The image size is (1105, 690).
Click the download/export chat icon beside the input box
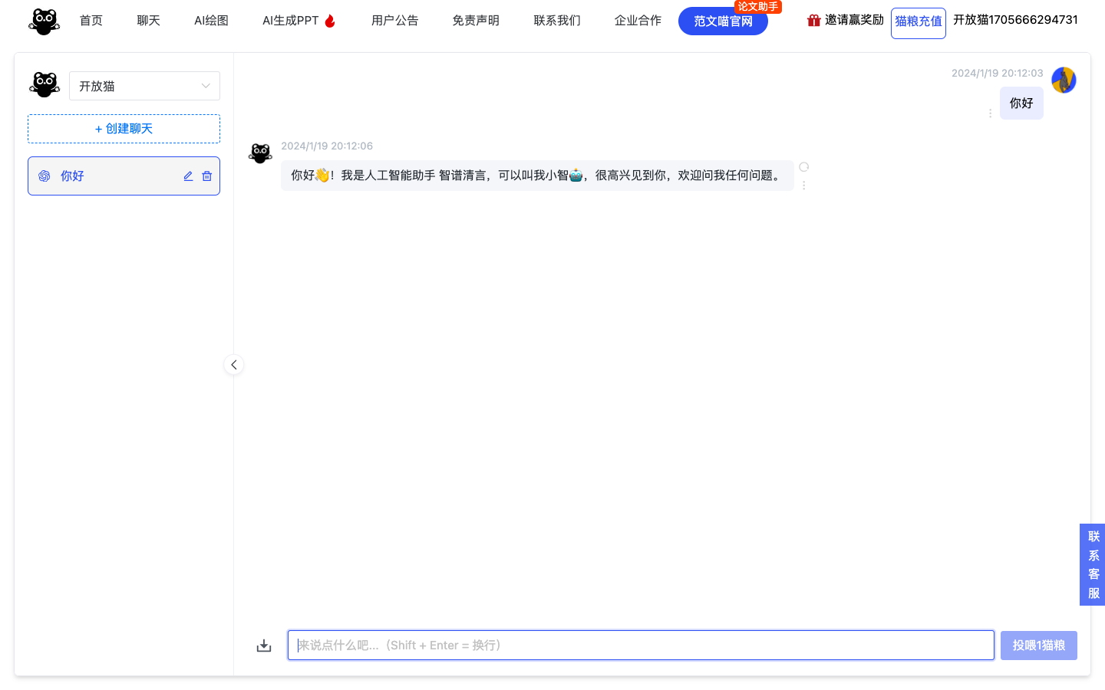coord(264,645)
